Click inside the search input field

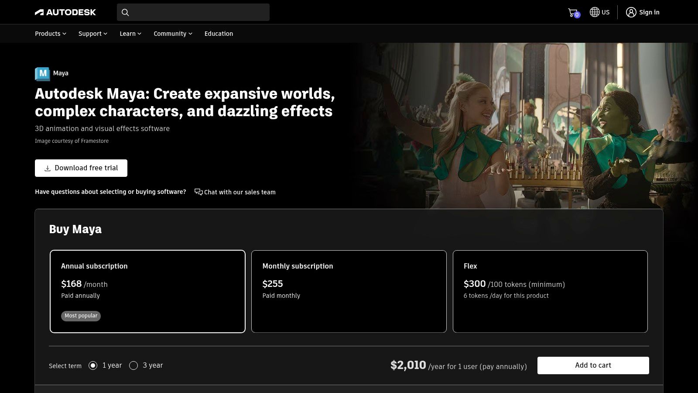[x=196, y=12]
